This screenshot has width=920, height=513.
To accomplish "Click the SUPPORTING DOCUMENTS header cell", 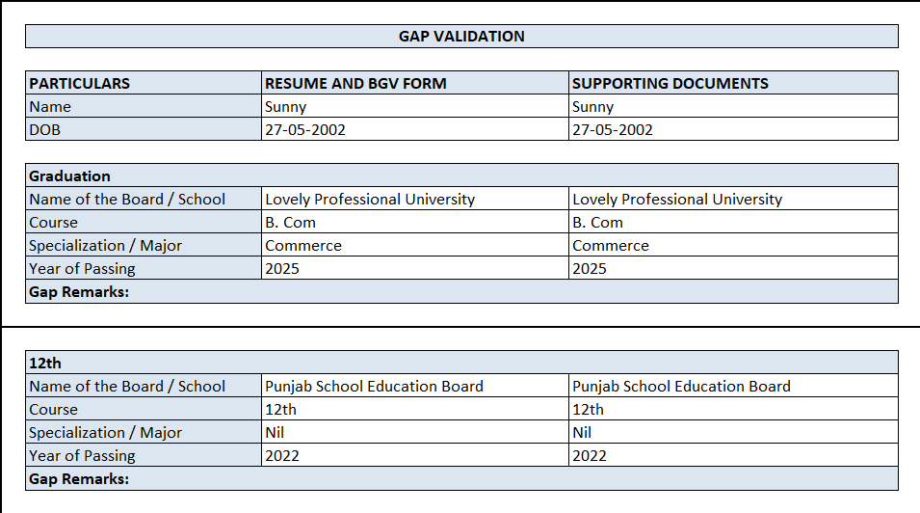I will click(x=670, y=83).
